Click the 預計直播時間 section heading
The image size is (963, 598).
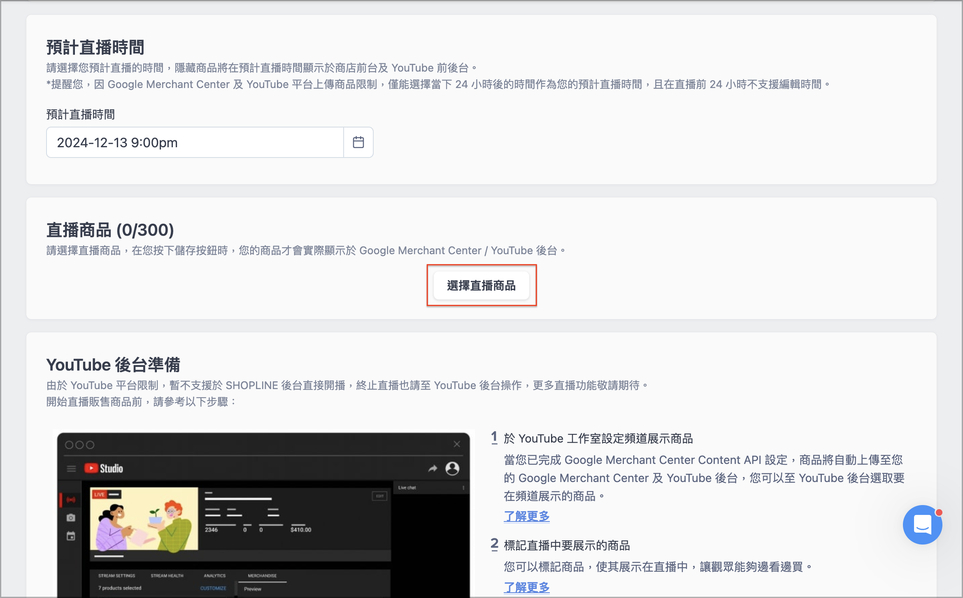pyautogui.click(x=95, y=47)
